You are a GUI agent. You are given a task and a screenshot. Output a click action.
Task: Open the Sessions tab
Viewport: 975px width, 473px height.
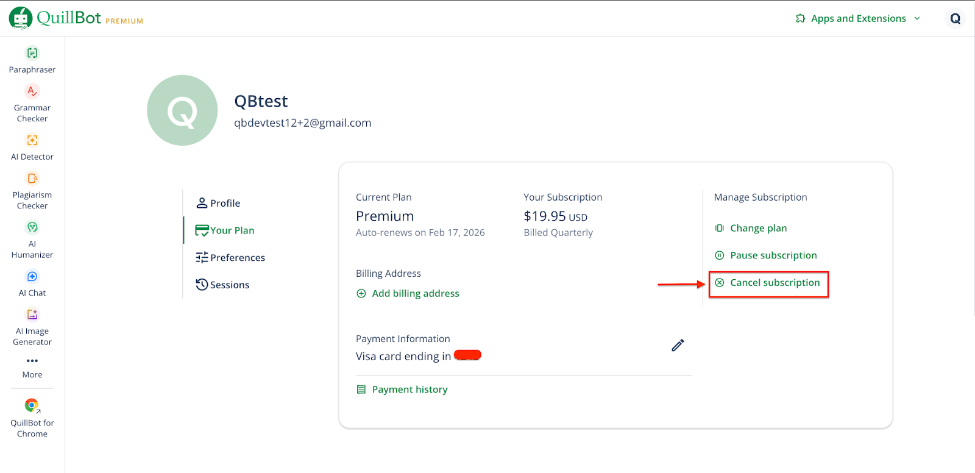coord(222,285)
